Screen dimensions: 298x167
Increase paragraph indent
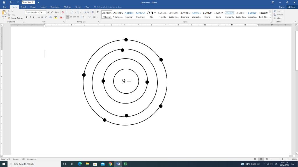click(88, 12)
